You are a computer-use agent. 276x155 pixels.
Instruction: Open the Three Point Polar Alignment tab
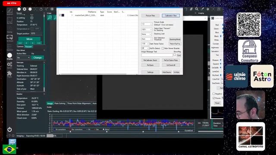coord(79,103)
